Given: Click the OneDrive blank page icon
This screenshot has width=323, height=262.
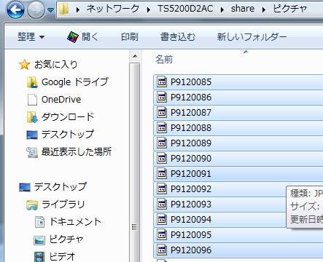Looking at the screenshot, I should point(32,100).
